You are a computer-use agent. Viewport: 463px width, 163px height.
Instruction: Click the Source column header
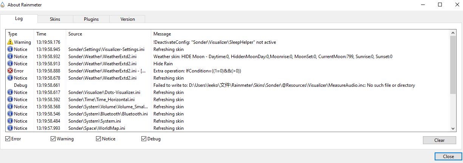point(109,34)
